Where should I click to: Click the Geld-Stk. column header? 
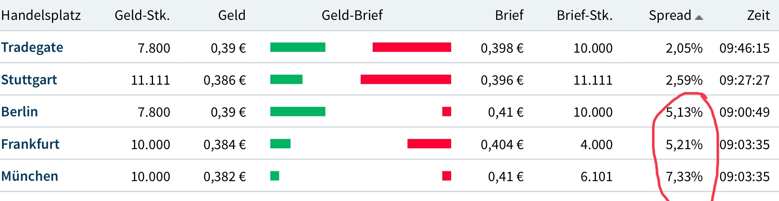point(142,15)
